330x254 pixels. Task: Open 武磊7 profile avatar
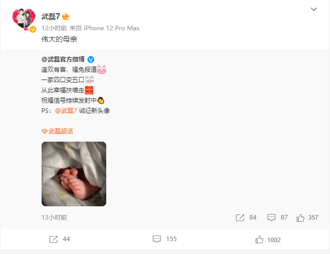(24, 20)
